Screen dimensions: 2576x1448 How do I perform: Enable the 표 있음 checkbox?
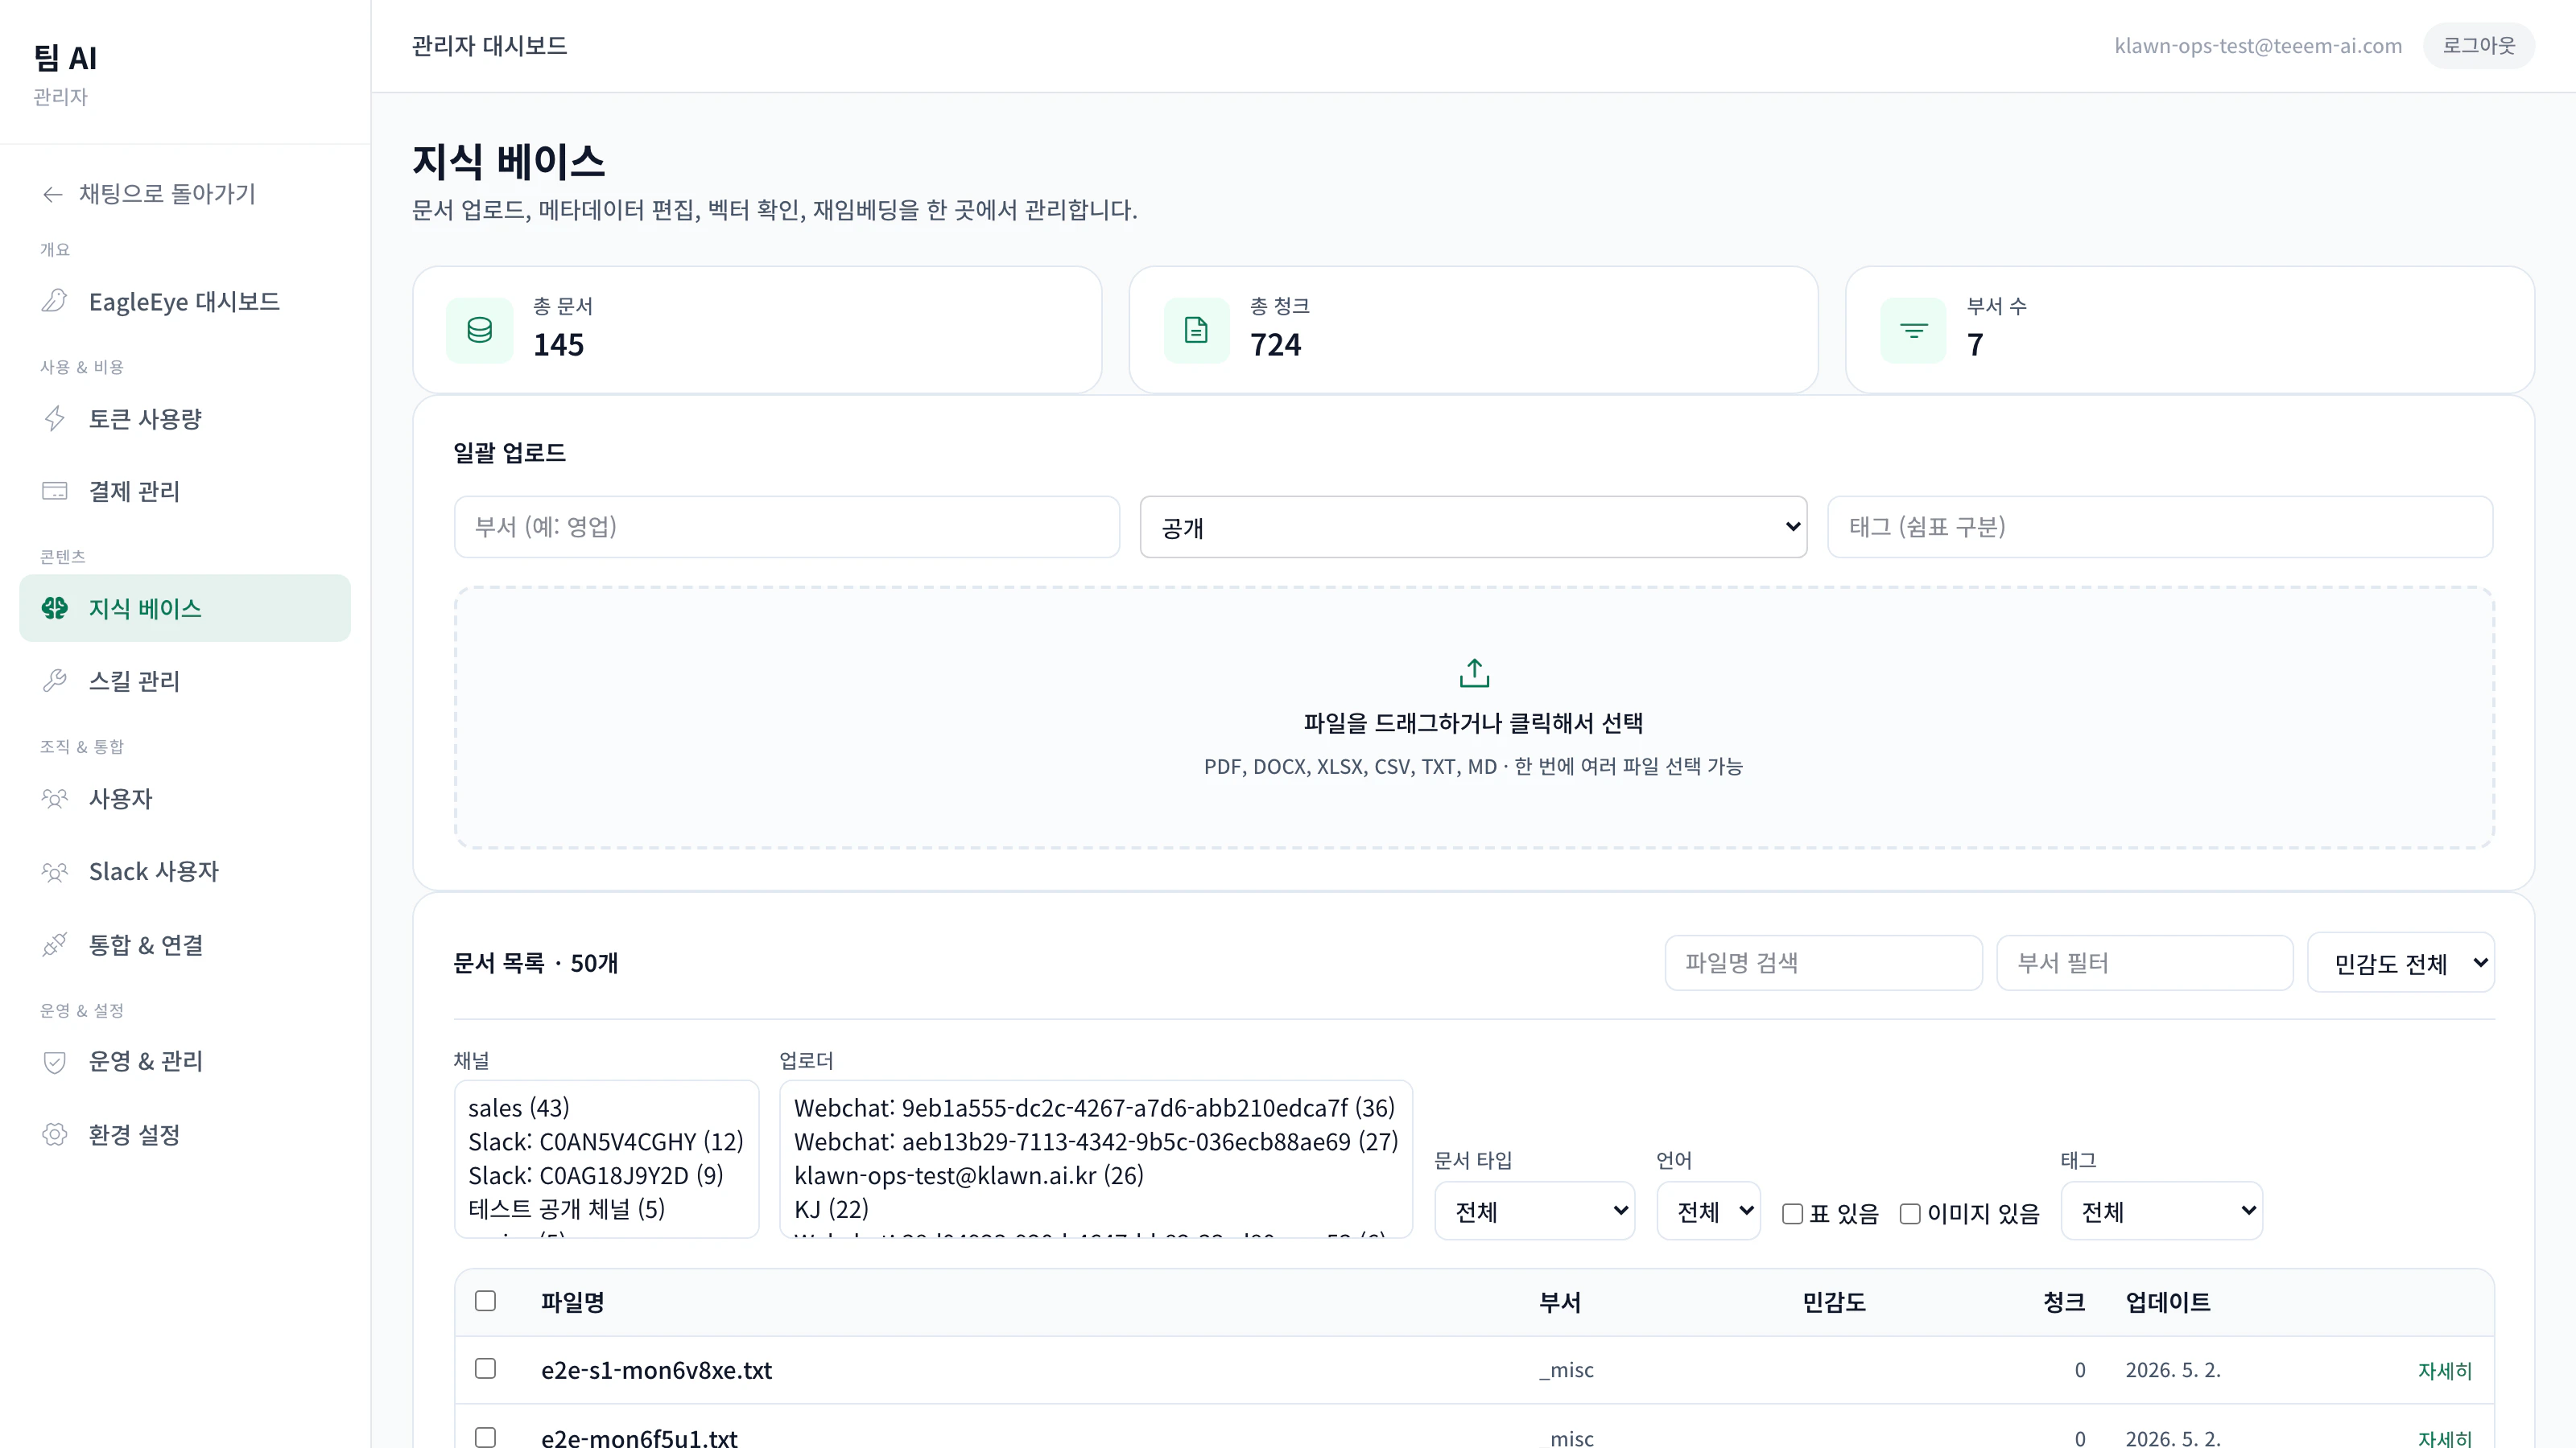pos(1792,1213)
